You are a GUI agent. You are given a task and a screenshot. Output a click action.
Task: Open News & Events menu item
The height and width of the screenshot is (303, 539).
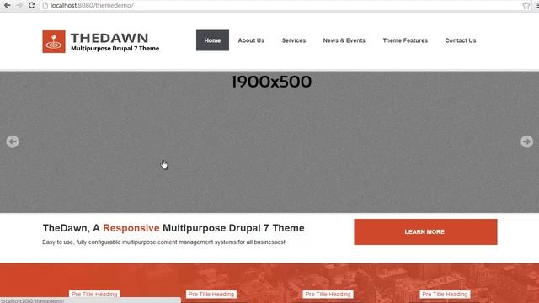tap(344, 40)
